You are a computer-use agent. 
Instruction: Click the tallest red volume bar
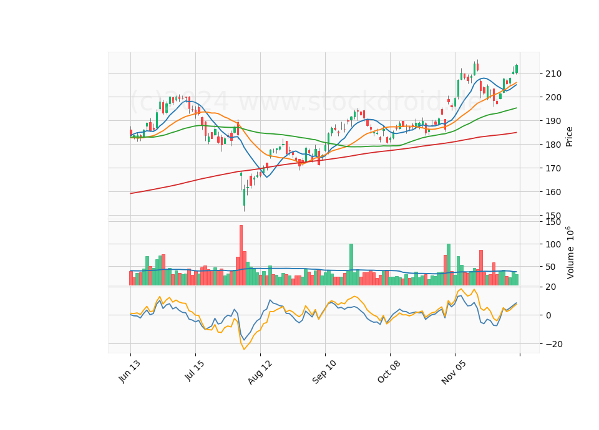point(241,255)
